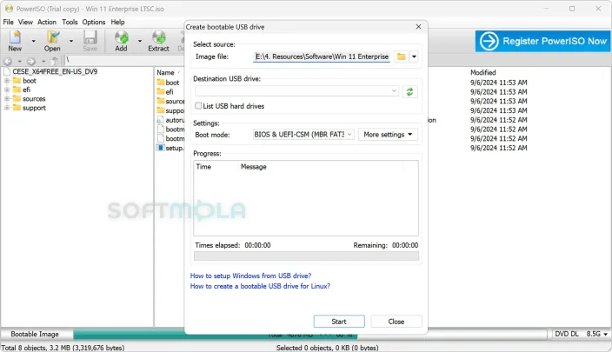
Task: Refresh the USB drive list
Action: [409, 92]
